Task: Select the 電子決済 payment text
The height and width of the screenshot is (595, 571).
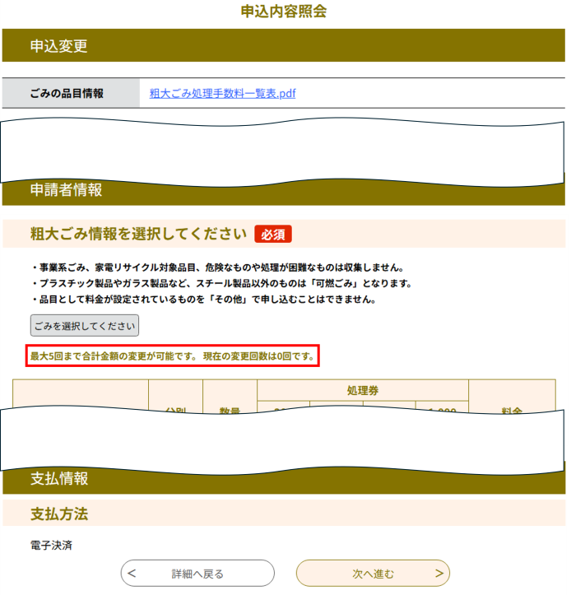Action: click(51, 546)
